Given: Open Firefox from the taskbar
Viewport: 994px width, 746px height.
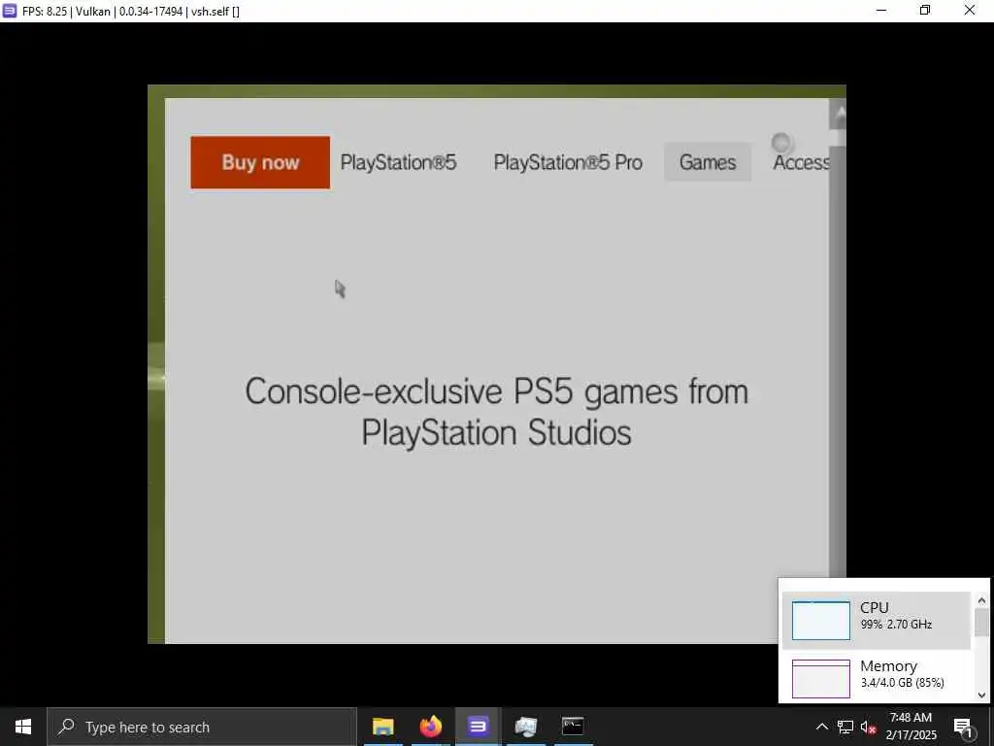Looking at the screenshot, I should point(430,727).
